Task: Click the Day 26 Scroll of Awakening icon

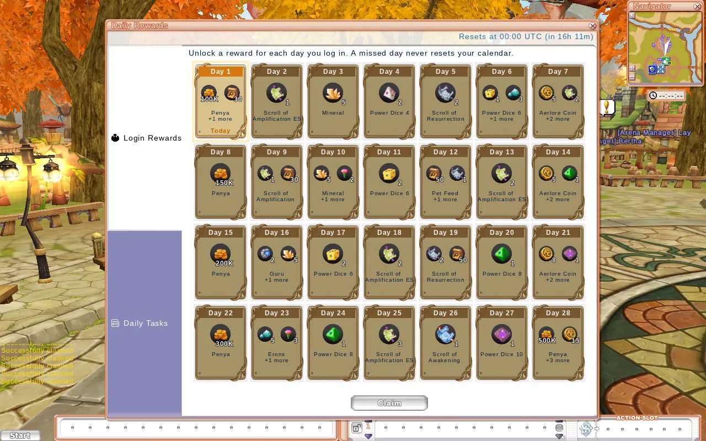Action: [x=445, y=335]
